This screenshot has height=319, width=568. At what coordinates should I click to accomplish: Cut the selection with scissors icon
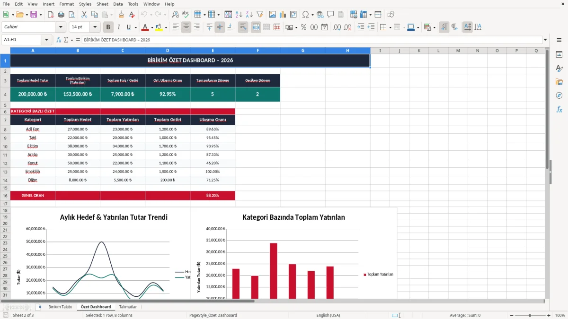click(84, 15)
